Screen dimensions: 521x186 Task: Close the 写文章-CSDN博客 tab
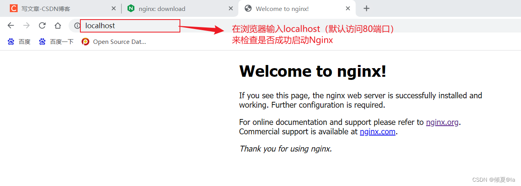point(114,8)
